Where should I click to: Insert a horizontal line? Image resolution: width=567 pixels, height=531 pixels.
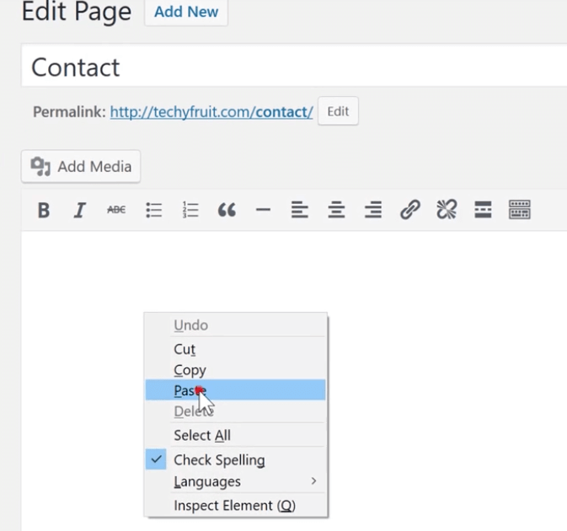[263, 209]
